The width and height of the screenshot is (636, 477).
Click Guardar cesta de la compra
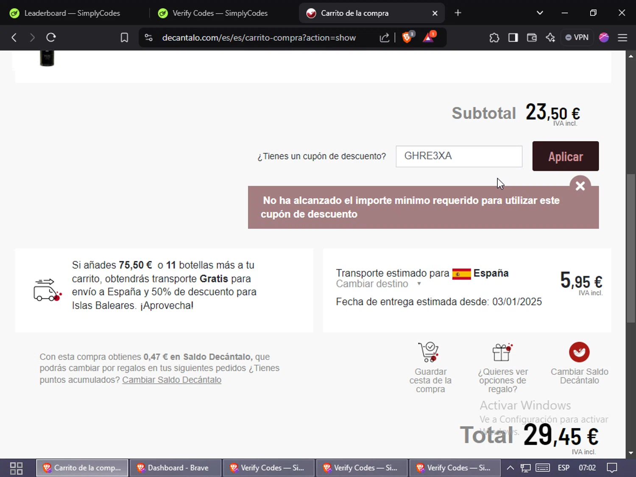pos(430,367)
